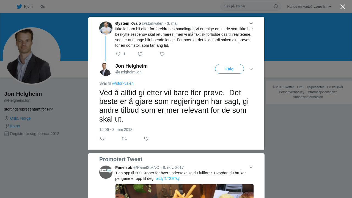Open the Logg inn dropdown
Screen dimensions: 352x198
tap(322, 6)
